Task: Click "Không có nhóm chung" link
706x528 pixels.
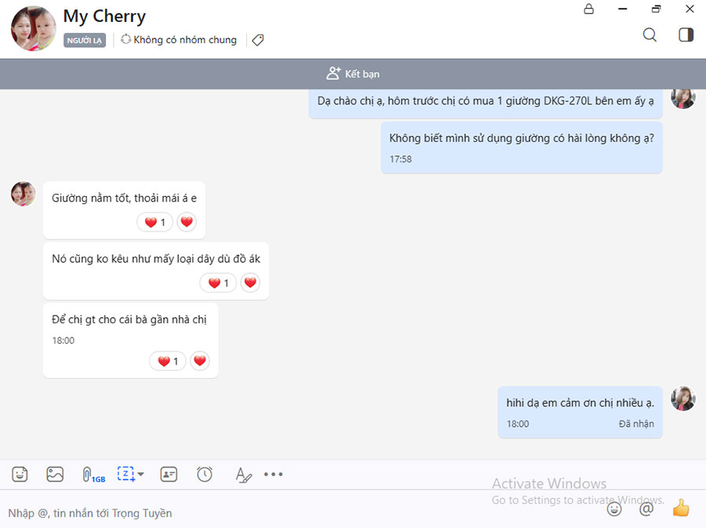Action: (x=178, y=40)
